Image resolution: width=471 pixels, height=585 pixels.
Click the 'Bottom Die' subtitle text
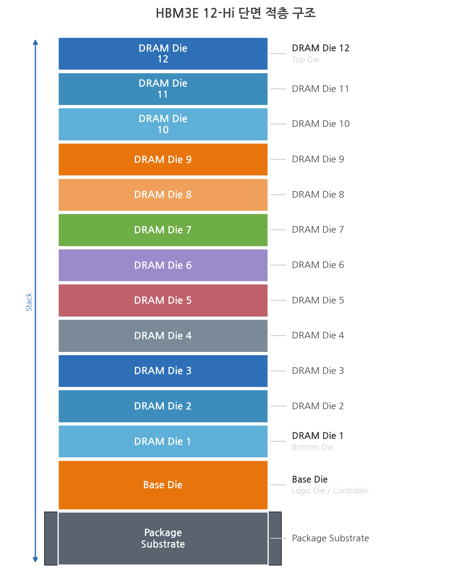[x=312, y=447]
